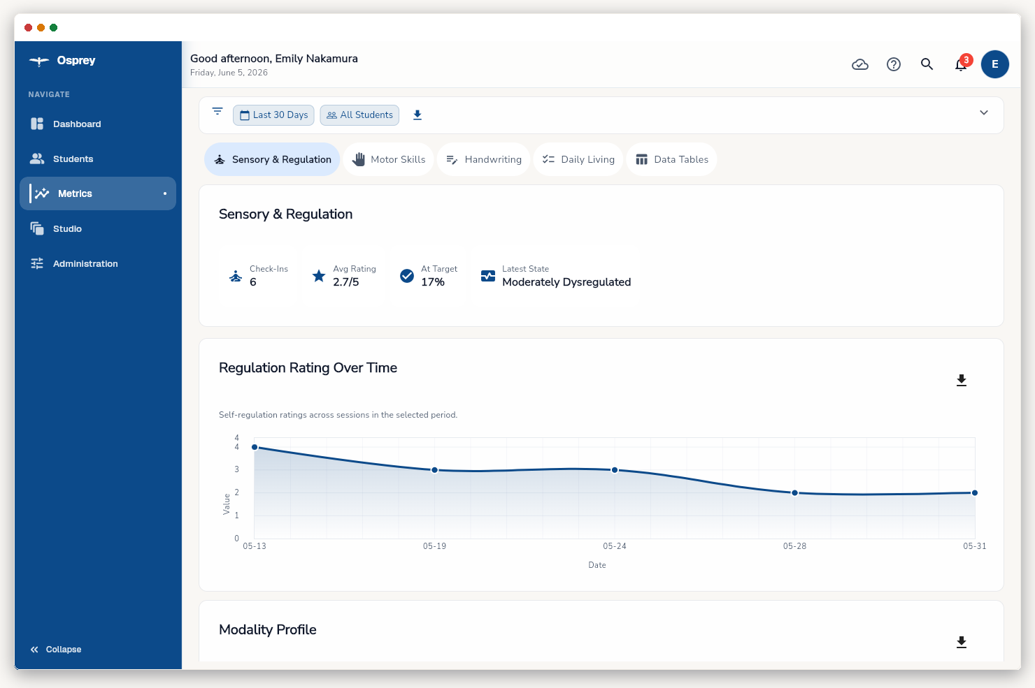Download the Regulation Rating Over Time chart

pyautogui.click(x=962, y=380)
